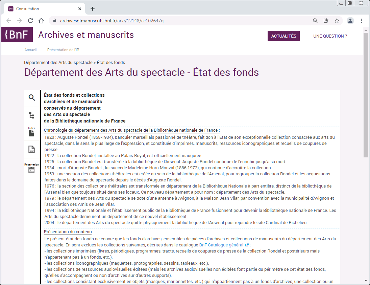370x285 pixels.
Task: Go forward in browser history
Action: coord(20,21)
